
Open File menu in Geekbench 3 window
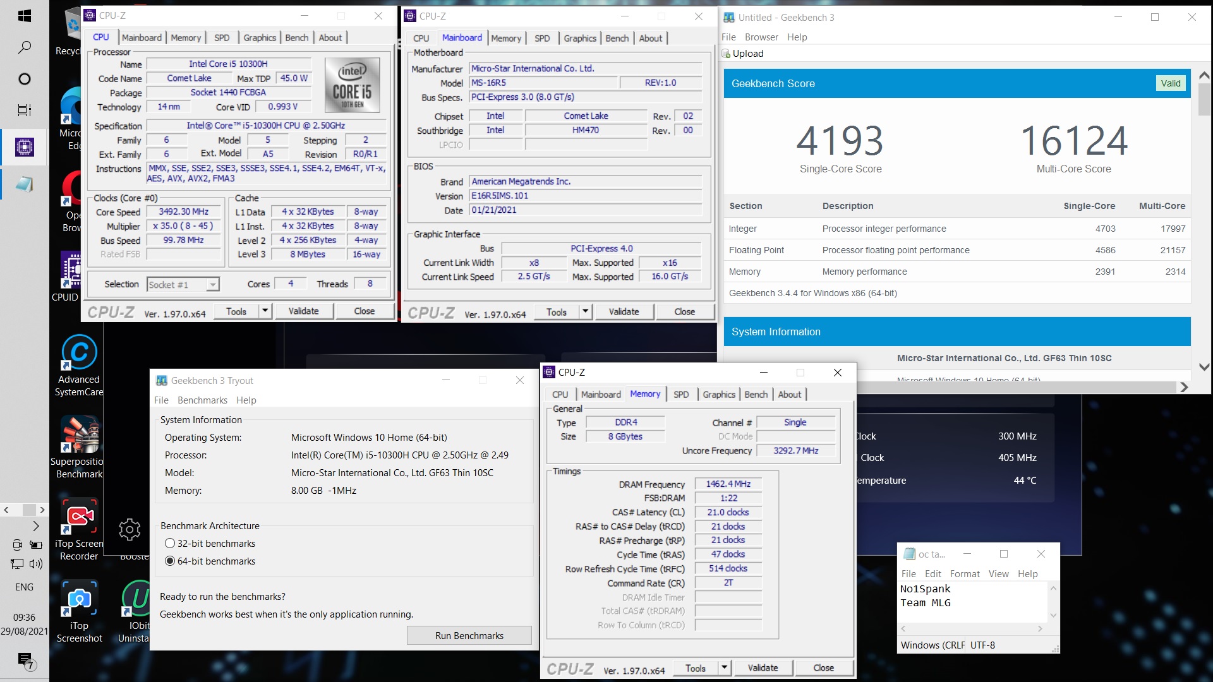[728, 37]
